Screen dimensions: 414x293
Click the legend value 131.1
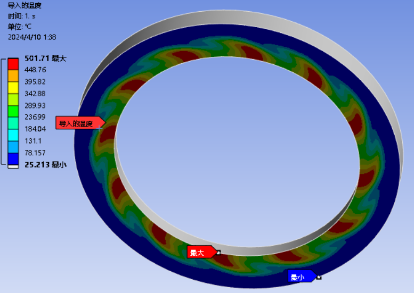33,141
